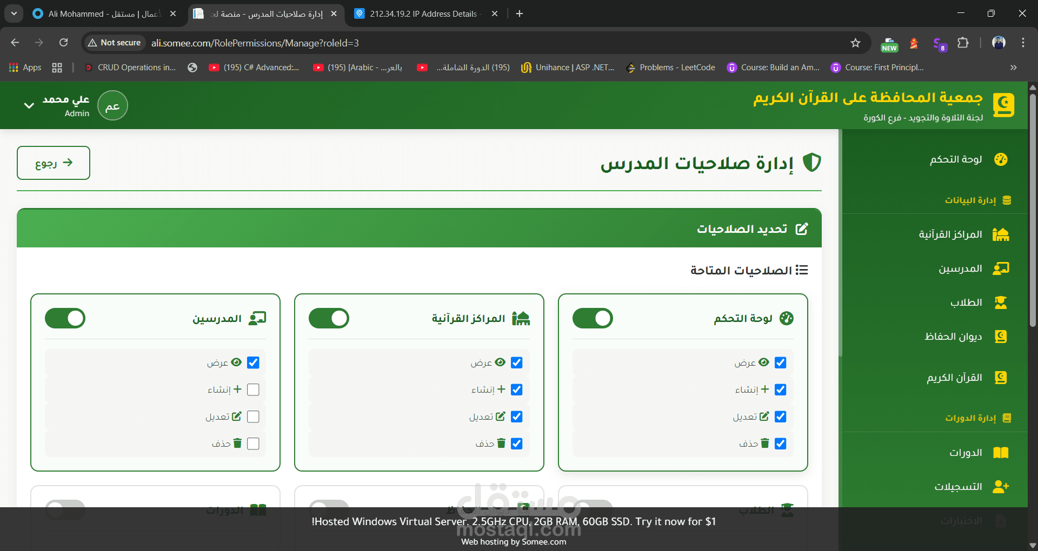Click the edit icon in تحديد الصلاحيات header
The width and height of the screenshot is (1038, 551).
(x=802, y=229)
